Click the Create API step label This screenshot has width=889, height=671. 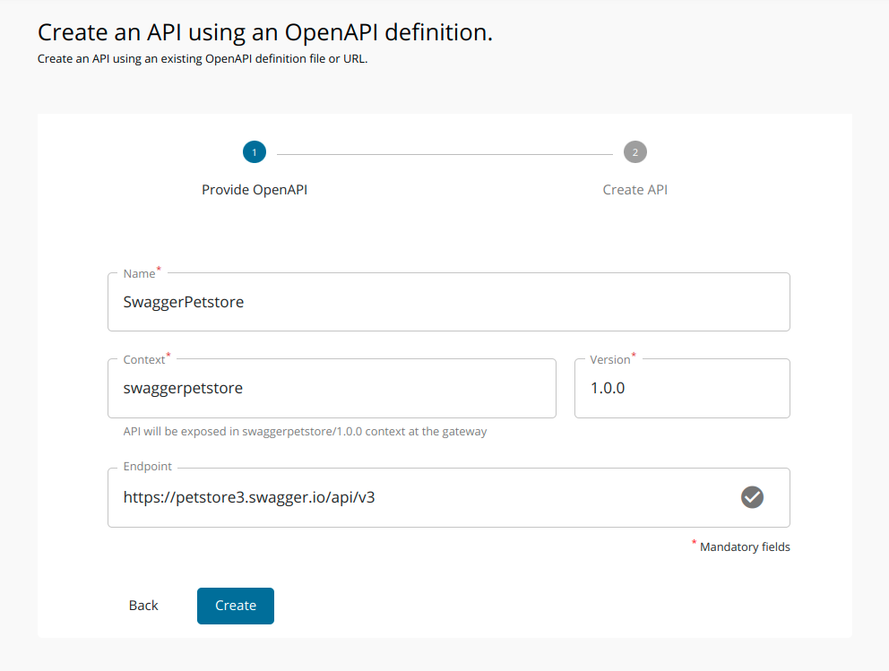[x=635, y=189]
